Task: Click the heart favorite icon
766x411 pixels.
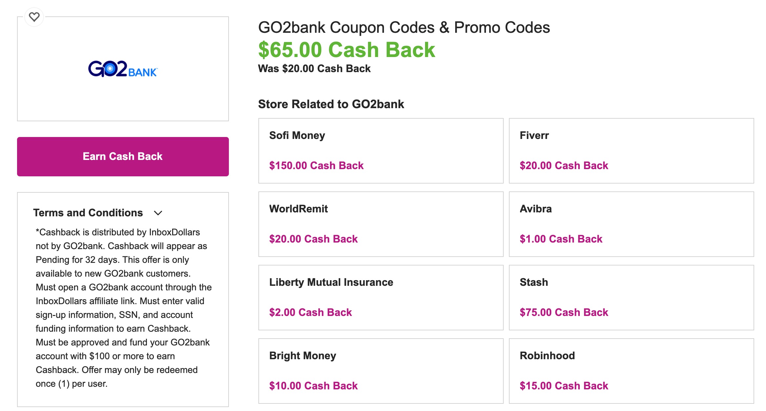Action: (34, 17)
